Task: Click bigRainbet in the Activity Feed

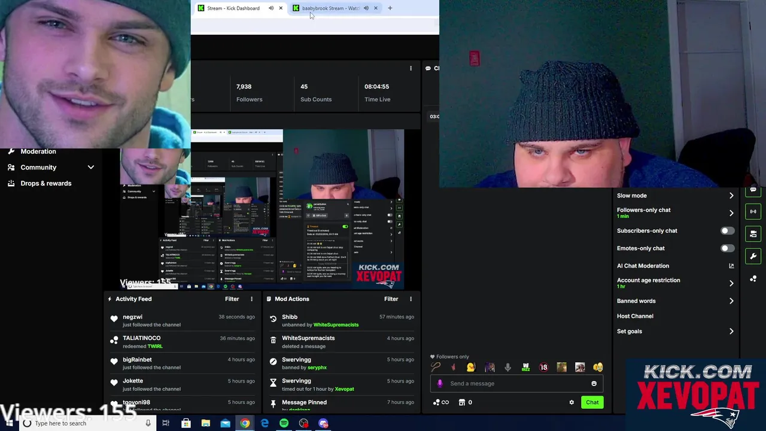Action: 137,360
